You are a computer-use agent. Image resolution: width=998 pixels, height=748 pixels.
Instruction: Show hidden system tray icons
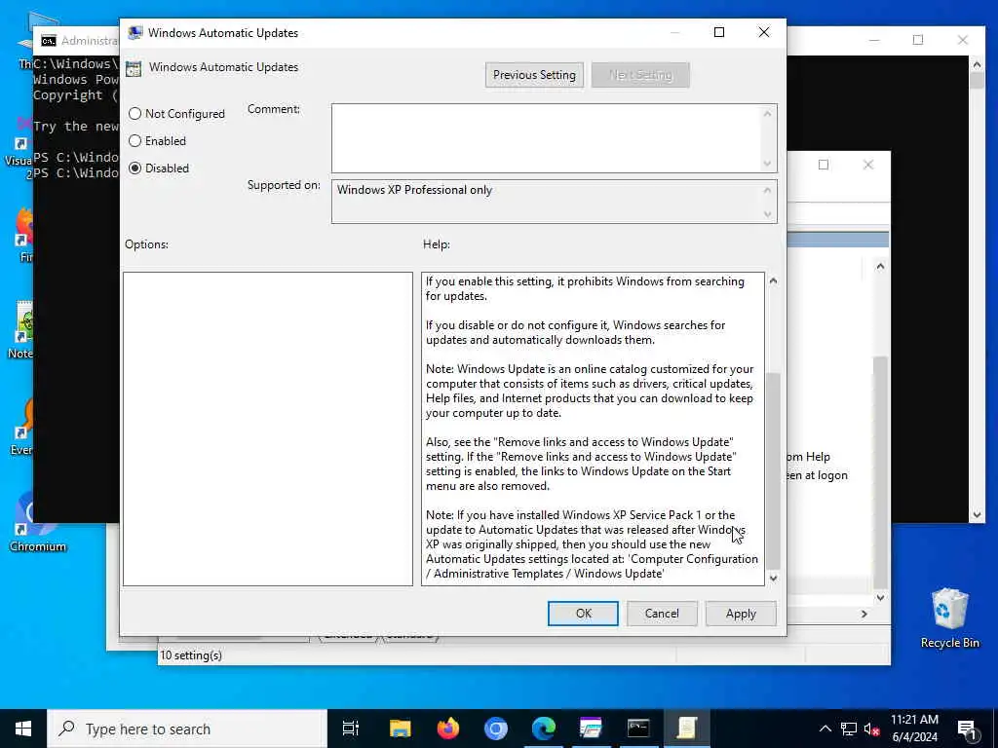[825, 729]
